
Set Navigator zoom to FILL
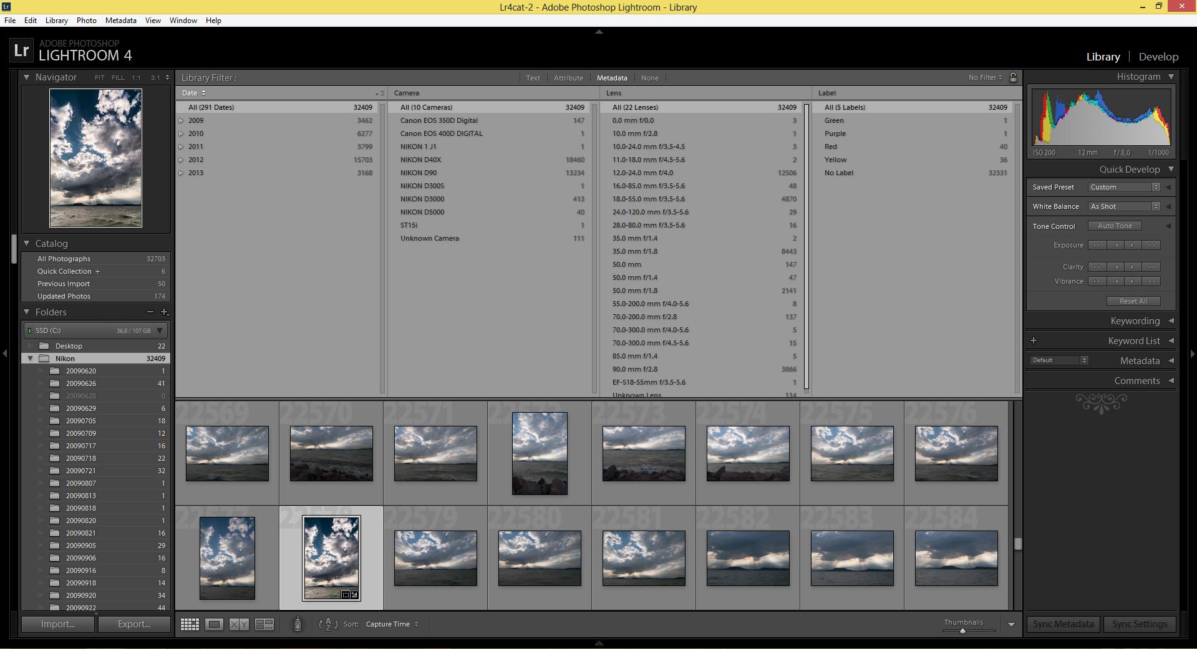tap(118, 77)
